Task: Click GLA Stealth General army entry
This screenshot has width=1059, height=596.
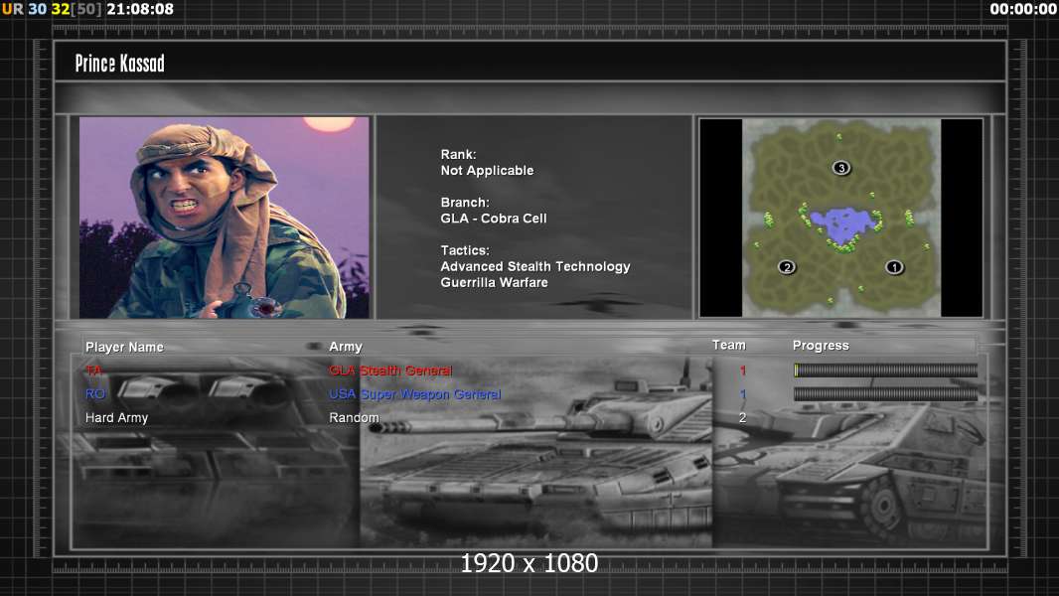Action: [390, 370]
